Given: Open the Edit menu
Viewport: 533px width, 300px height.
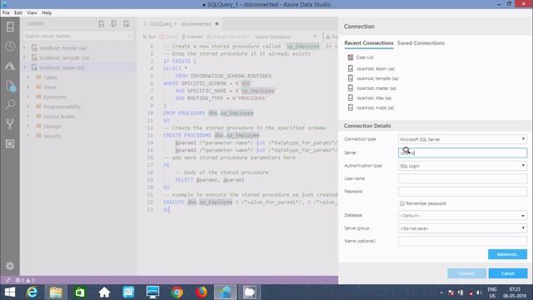Looking at the screenshot, I should pyautogui.click(x=18, y=12).
